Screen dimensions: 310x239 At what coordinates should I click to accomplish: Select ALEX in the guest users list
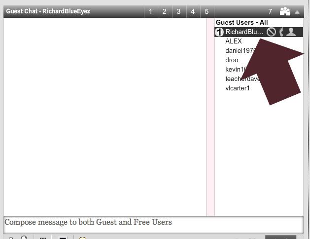coord(234,41)
